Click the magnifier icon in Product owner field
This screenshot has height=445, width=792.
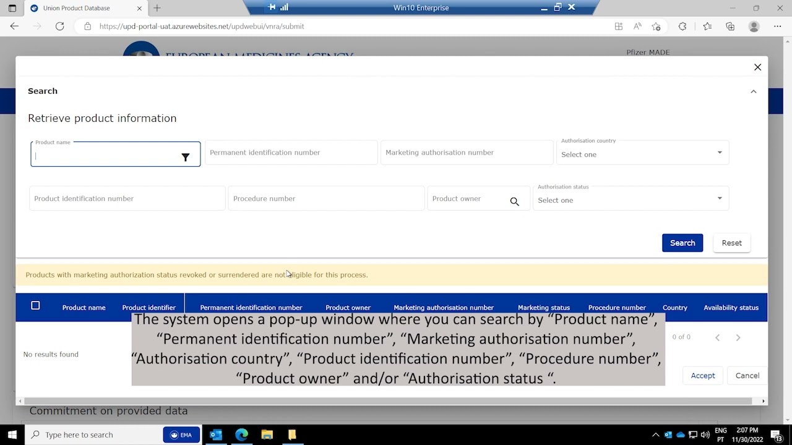(514, 201)
